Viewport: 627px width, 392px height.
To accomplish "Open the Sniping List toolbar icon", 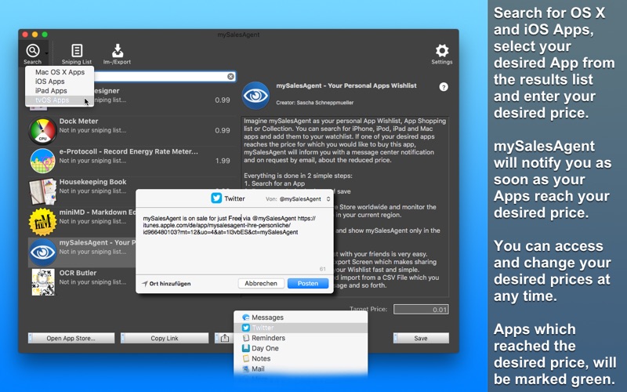I will click(x=77, y=51).
